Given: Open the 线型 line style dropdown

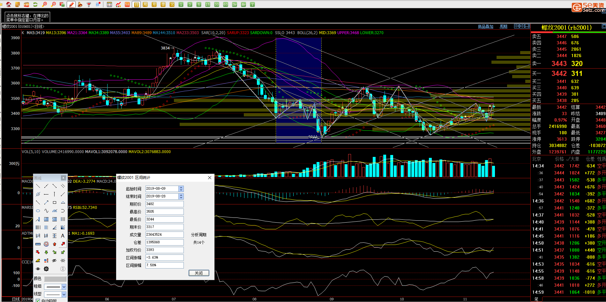Looking at the screenshot, I should coord(64,294).
